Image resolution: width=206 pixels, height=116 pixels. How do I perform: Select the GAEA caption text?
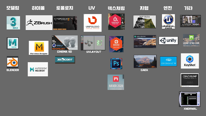coord(144,70)
